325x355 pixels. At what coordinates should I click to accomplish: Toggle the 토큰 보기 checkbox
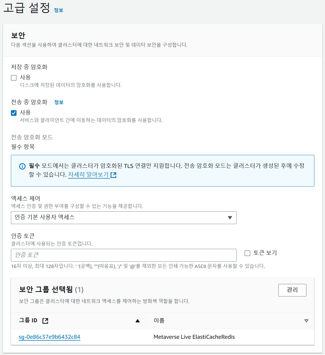tap(248, 253)
